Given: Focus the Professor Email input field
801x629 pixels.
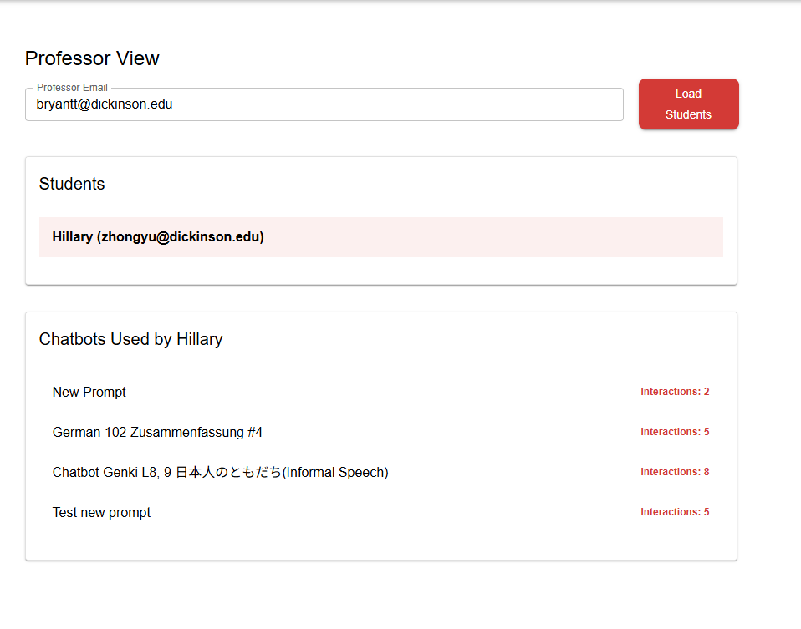Looking at the screenshot, I should coord(376,104).
